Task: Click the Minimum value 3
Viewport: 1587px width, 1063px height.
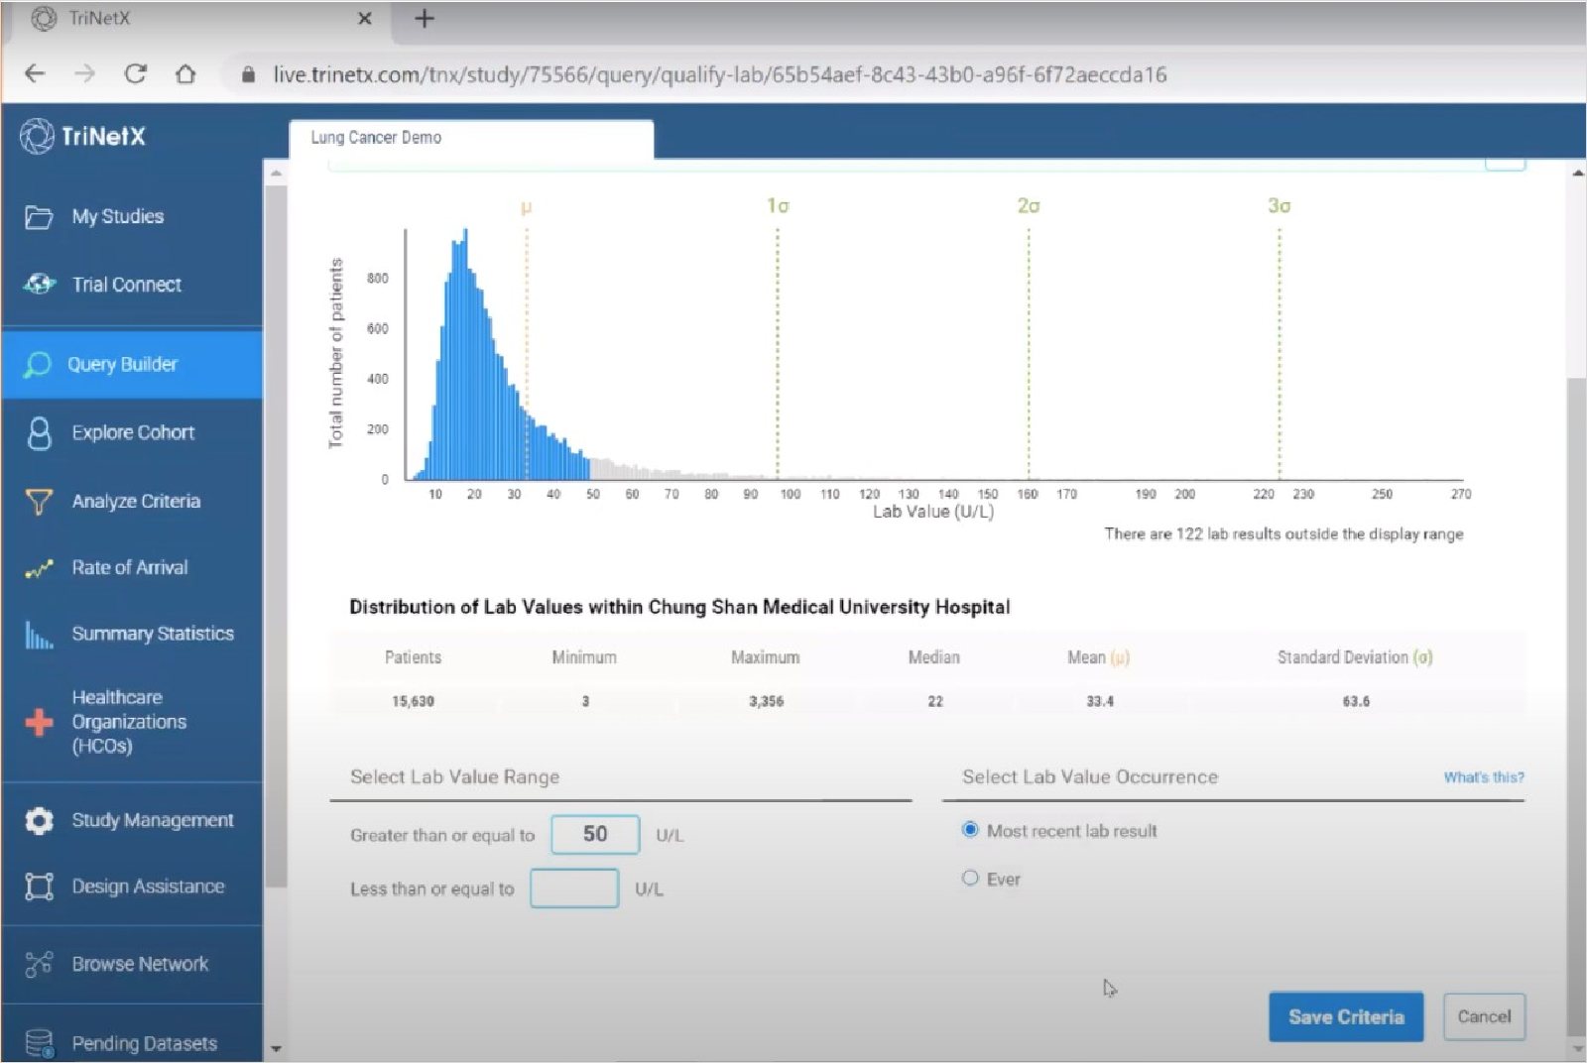Action: click(x=585, y=701)
